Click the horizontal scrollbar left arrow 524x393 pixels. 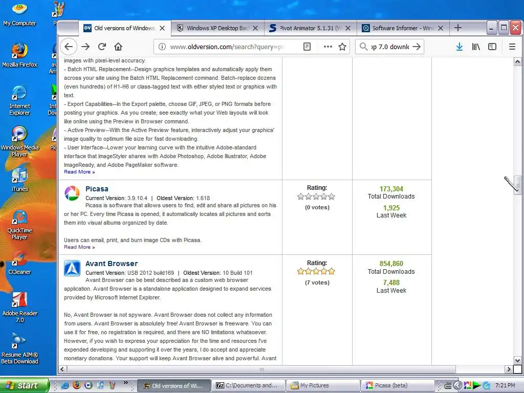click(62, 369)
